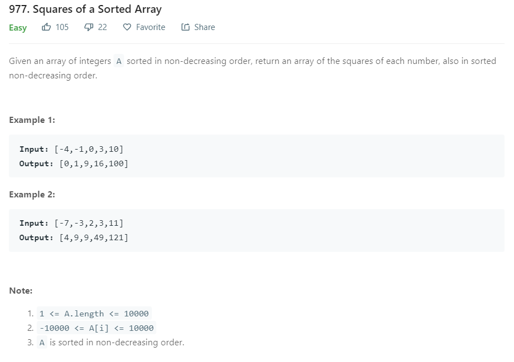Select the thumbs-up vote count 105

pos(61,27)
